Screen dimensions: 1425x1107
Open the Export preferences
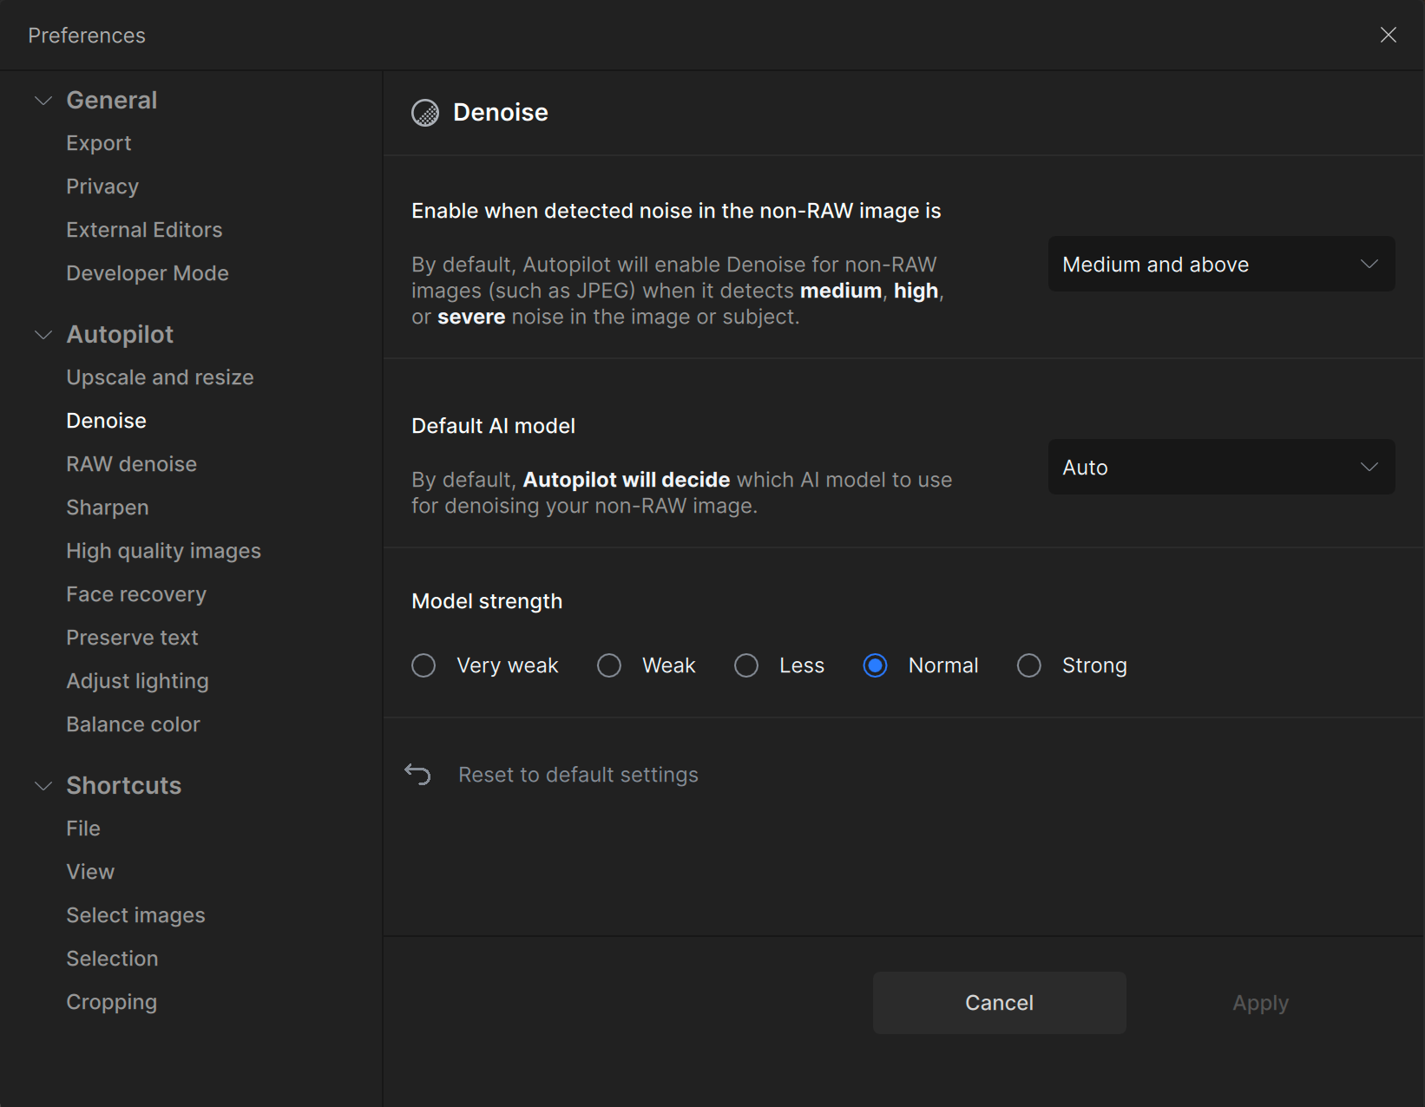99,143
